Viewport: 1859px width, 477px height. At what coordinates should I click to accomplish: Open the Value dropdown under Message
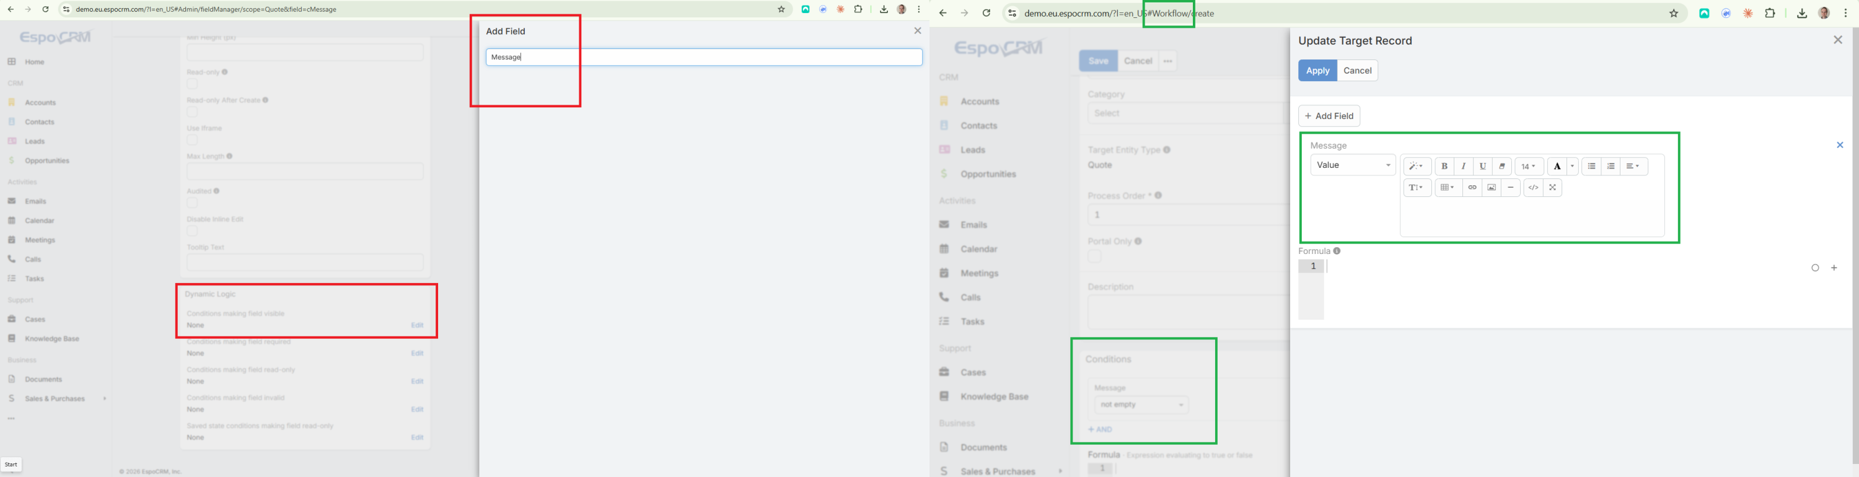pyautogui.click(x=1352, y=165)
